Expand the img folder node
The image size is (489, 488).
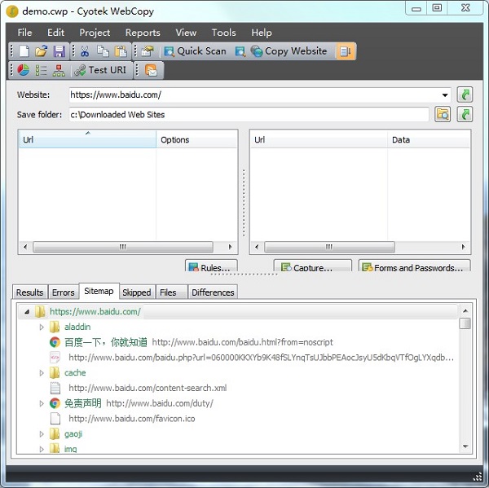pos(42,449)
